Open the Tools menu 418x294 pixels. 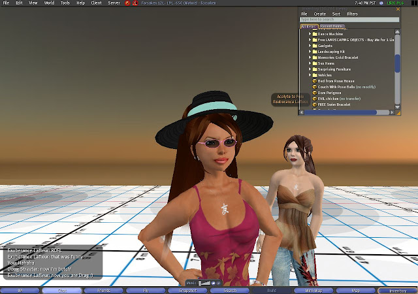coord(65,3)
